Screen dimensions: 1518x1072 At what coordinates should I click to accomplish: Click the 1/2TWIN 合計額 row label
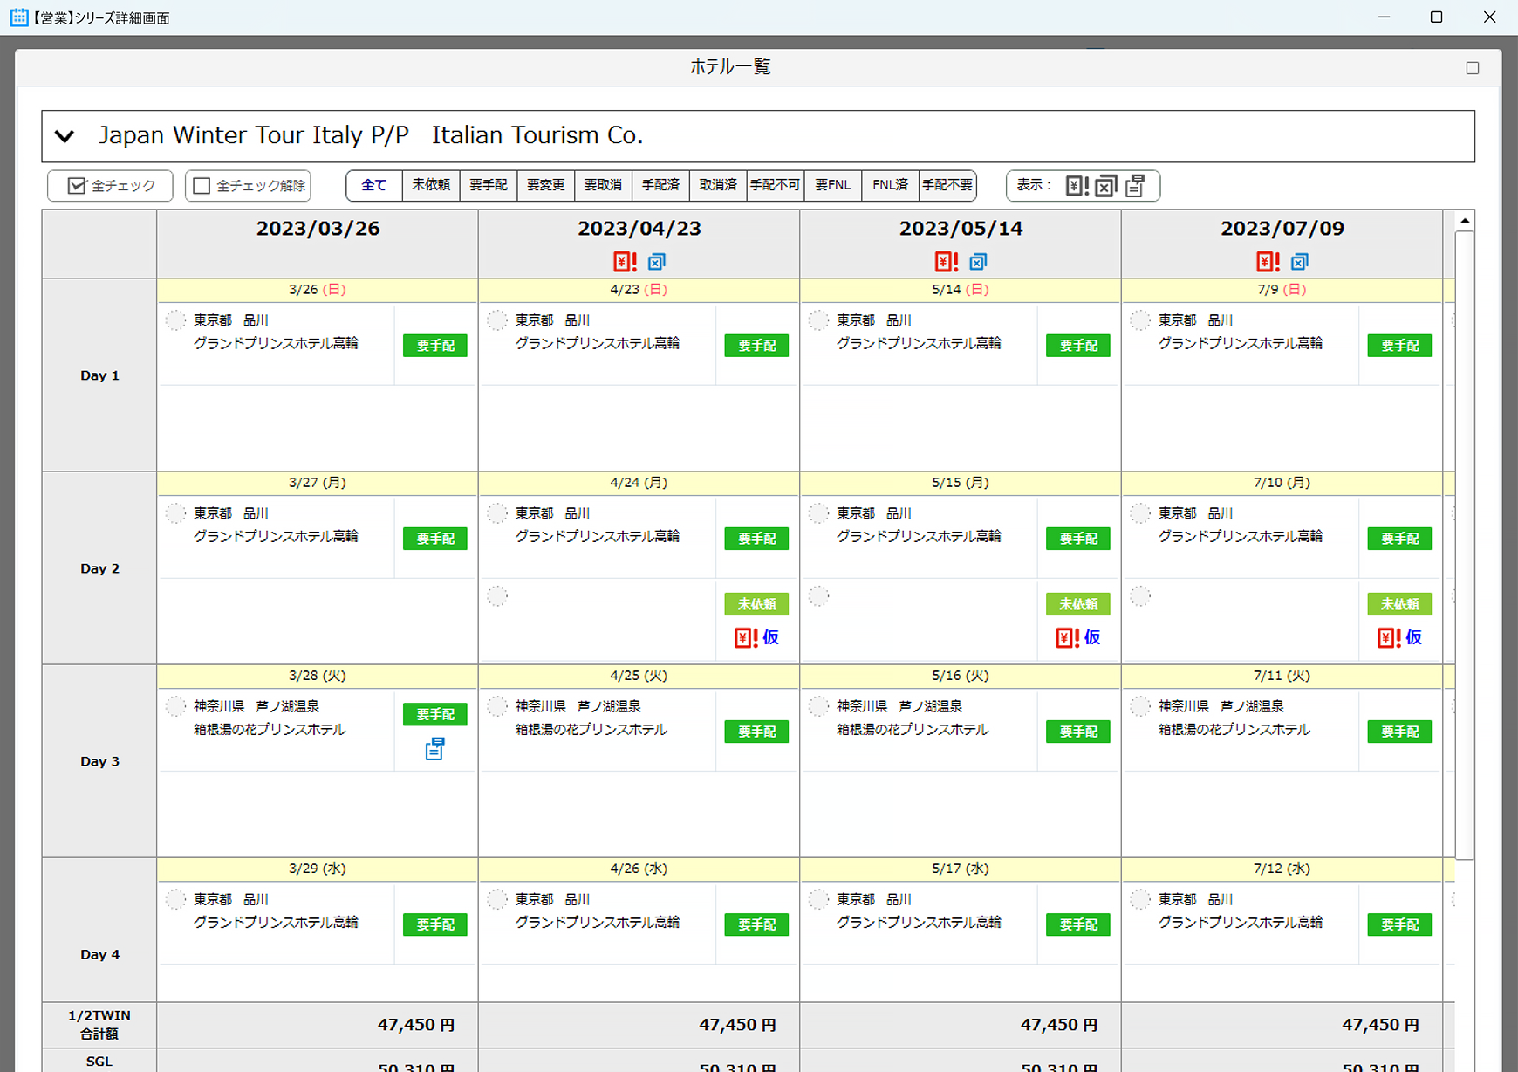pyautogui.click(x=99, y=1025)
